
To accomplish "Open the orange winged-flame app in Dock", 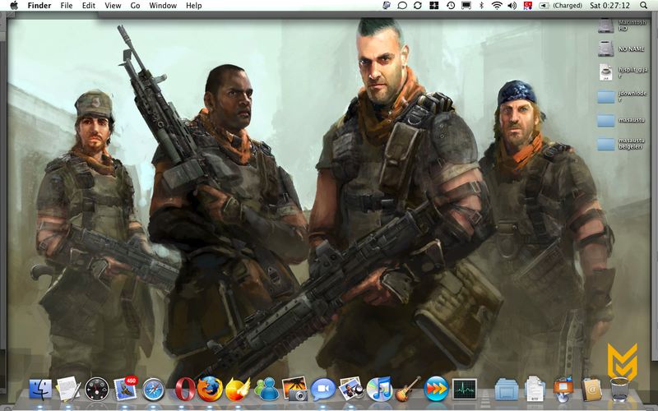I will [238, 389].
